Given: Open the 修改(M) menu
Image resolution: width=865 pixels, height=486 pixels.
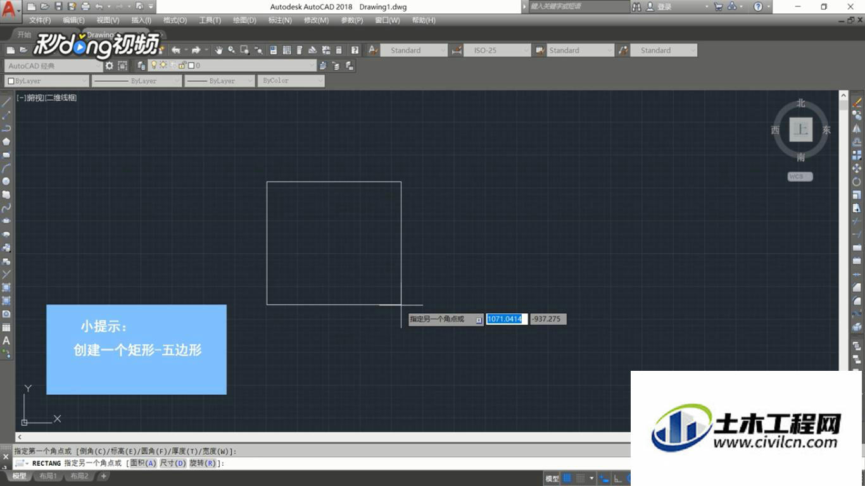Looking at the screenshot, I should [x=316, y=20].
